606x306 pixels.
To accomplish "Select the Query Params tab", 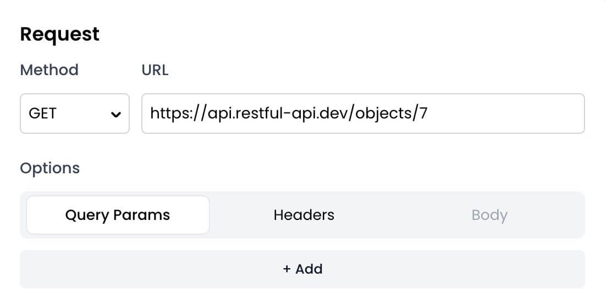I will click(x=118, y=215).
